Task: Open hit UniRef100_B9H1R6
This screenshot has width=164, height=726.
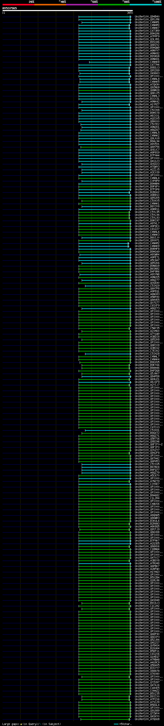Action: [x=147, y=33]
